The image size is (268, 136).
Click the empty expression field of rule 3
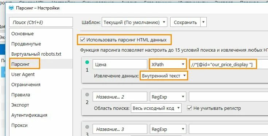(x=228, y=129)
